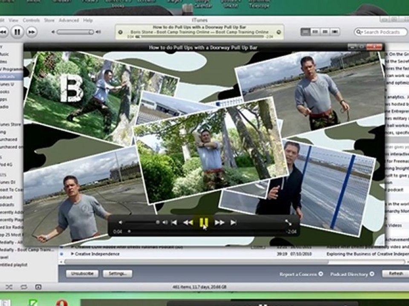Screen dimensions: 409x306
Task: Select the travel playlist in sidebar
Action: tap(4, 257)
